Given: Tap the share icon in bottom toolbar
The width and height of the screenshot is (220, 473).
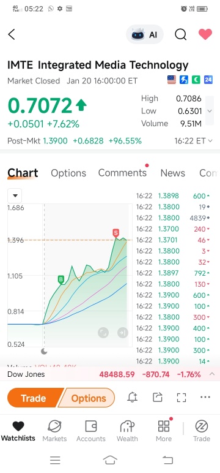Looking at the screenshot, I should coord(158,397).
